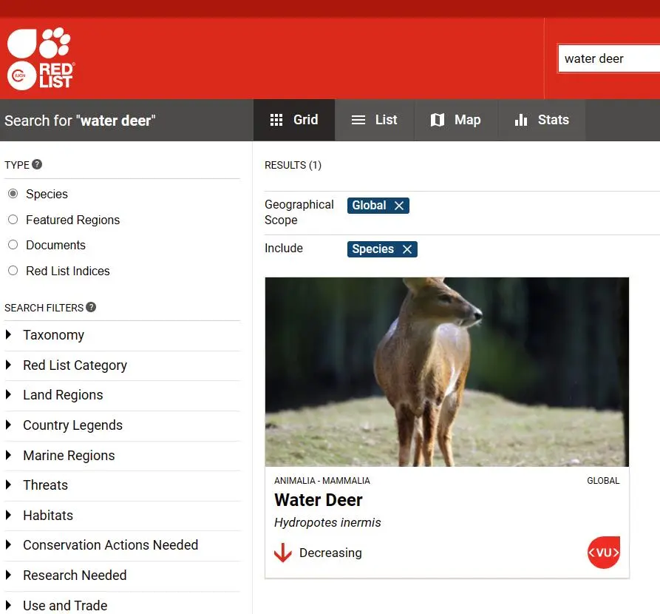
Task: Expand the Habitats filter
Action: (x=122, y=516)
